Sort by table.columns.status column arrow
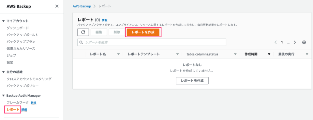 [x=235, y=54]
